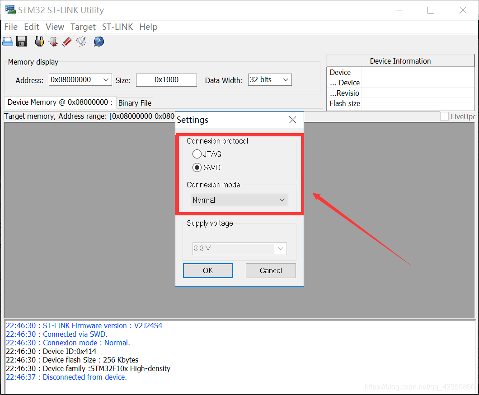
Task: Click log line 'Device flash Size : 256 Kbytes'
Action: click(x=72, y=360)
